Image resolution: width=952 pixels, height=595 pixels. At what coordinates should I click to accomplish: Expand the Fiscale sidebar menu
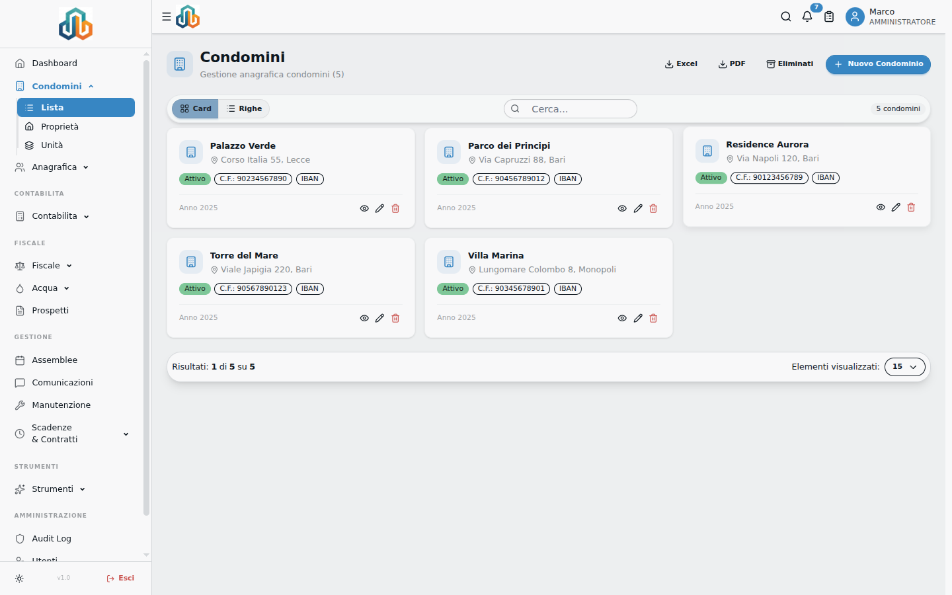(69, 266)
